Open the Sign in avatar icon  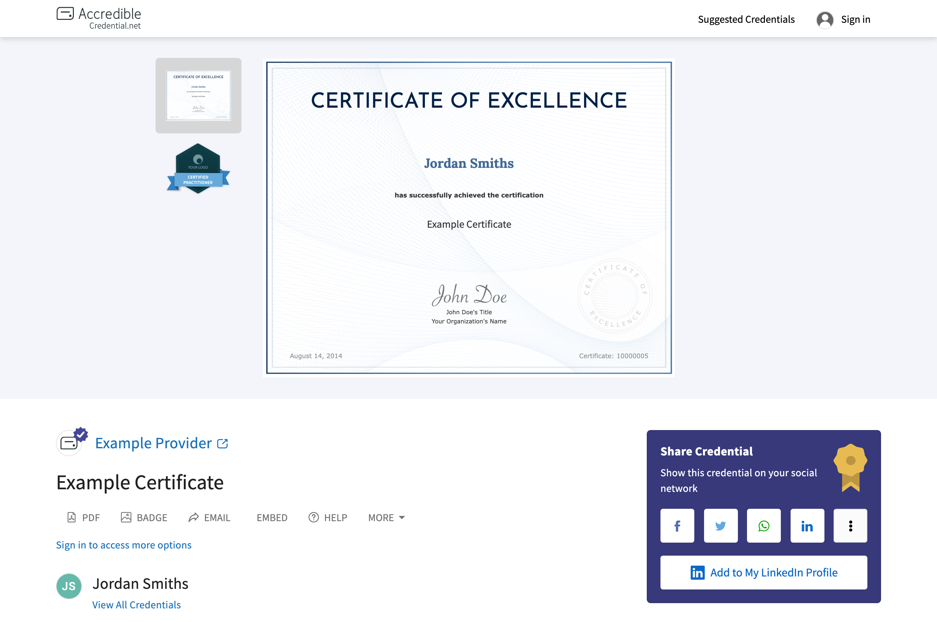point(825,19)
